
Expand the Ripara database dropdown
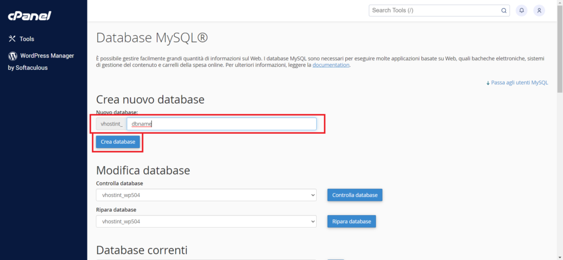[x=206, y=221]
